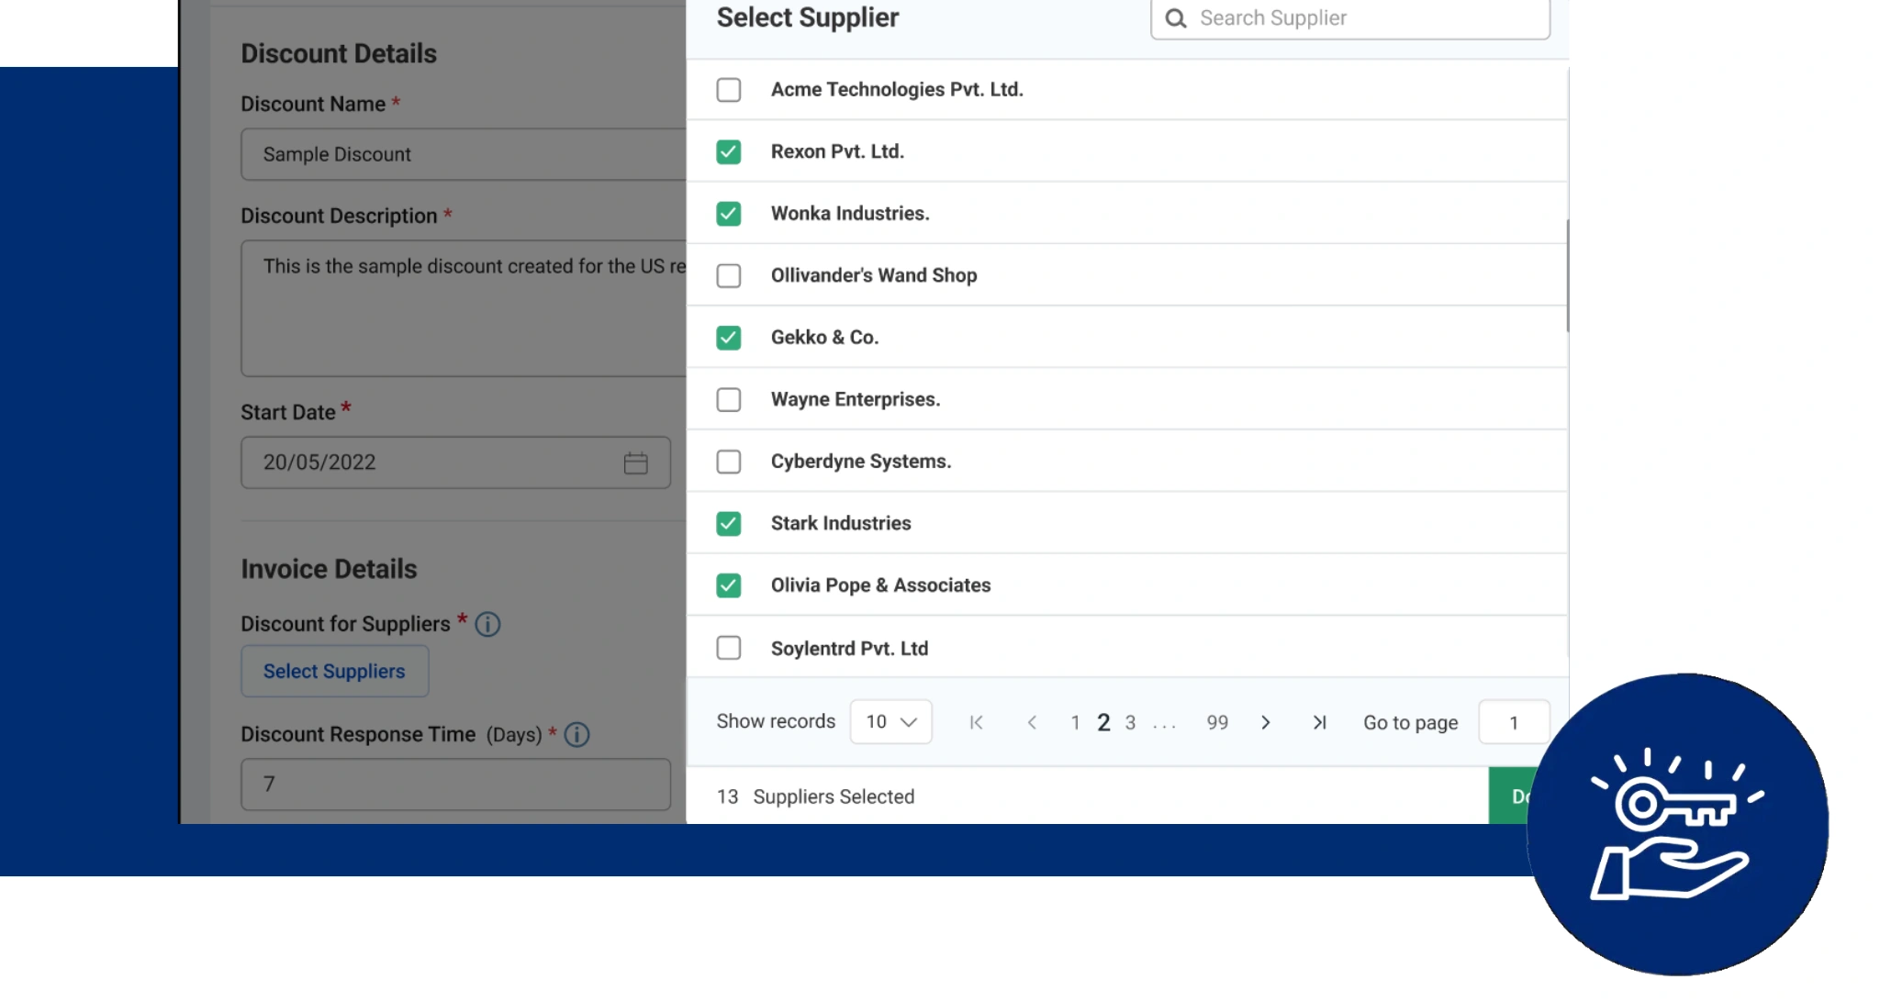Jump to first page arrow
The image size is (1880, 1002).
pos(976,722)
